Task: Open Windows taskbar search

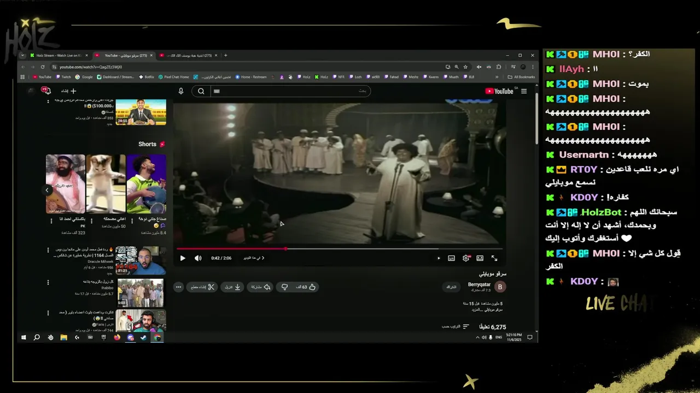Action: coord(37,337)
